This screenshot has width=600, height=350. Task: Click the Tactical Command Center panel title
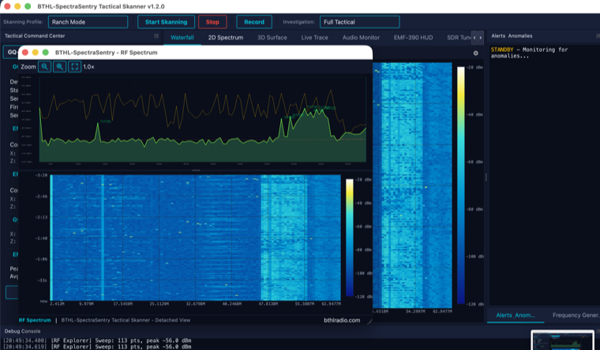[x=35, y=36]
